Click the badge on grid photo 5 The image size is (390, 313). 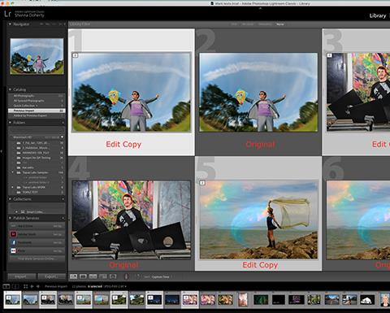click(202, 183)
